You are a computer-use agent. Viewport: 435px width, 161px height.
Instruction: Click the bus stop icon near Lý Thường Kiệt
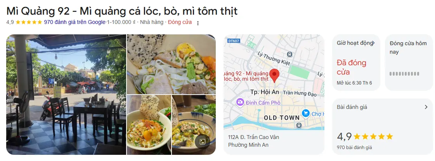point(289,54)
